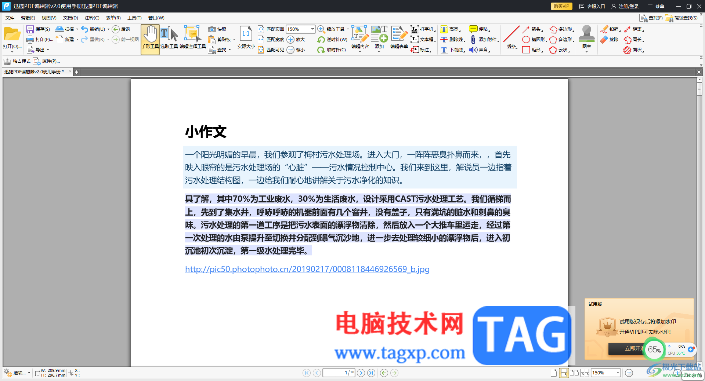Switch to single page layout
Image resolution: width=705 pixels, height=381 pixels.
click(x=554, y=373)
